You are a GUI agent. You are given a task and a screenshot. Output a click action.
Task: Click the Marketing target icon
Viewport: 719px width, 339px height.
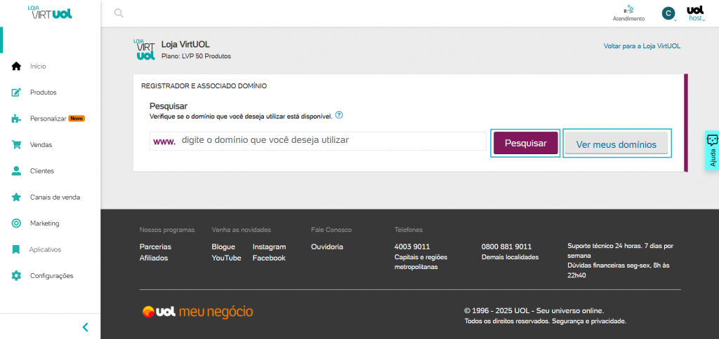point(16,223)
